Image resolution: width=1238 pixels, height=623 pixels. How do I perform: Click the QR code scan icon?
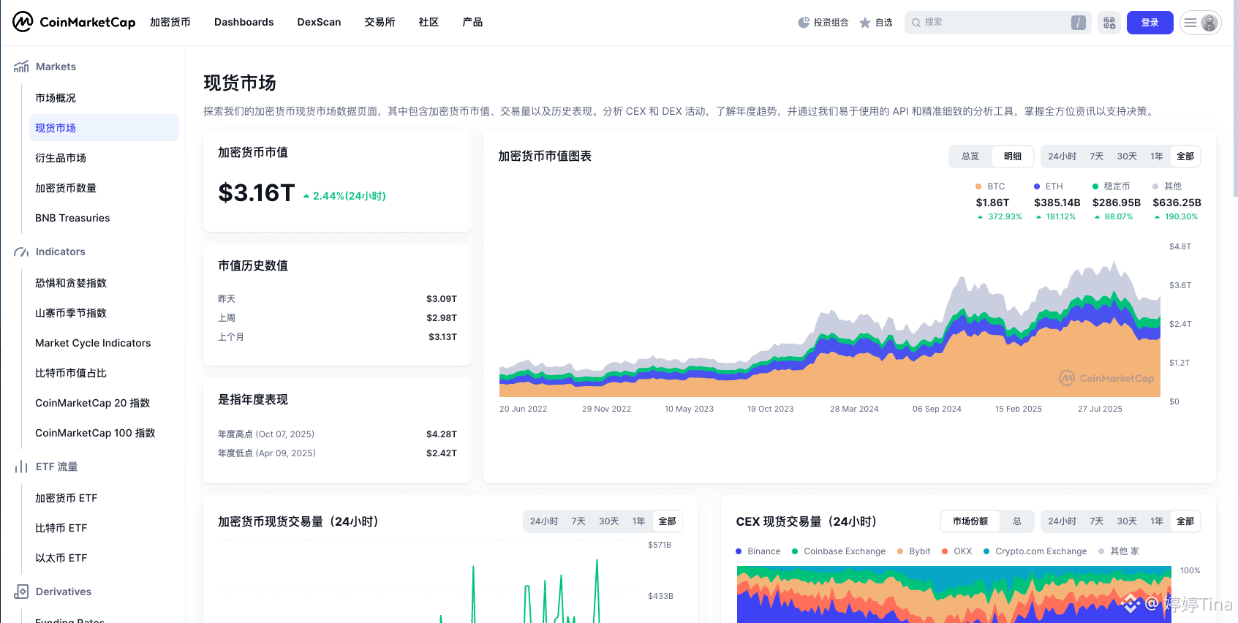tap(1109, 23)
